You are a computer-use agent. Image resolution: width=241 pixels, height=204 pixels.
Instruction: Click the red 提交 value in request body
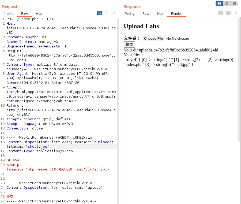[10, 196]
